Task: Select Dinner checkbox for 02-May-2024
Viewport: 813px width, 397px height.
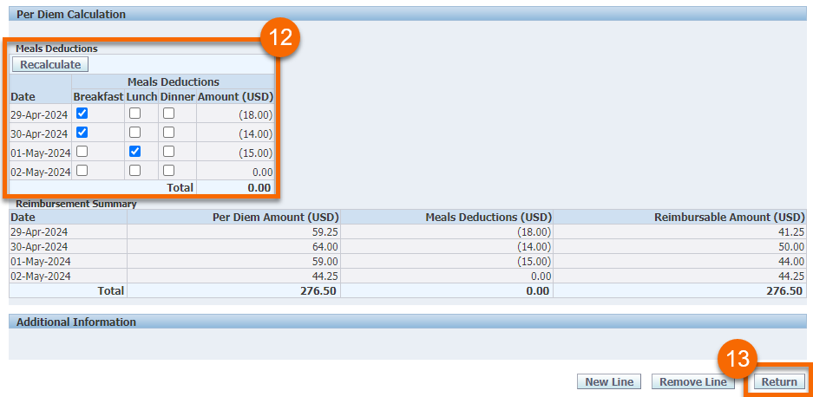Action: tap(168, 171)
